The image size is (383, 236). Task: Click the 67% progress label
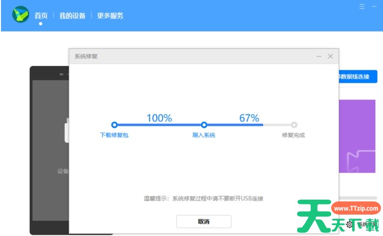click(x=249, y=118)
